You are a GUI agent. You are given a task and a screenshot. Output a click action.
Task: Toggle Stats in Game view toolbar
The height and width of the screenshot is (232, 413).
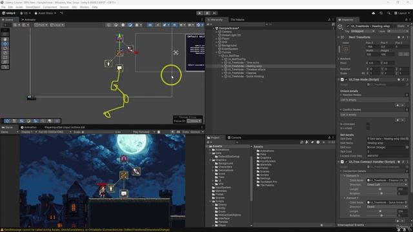185,131
